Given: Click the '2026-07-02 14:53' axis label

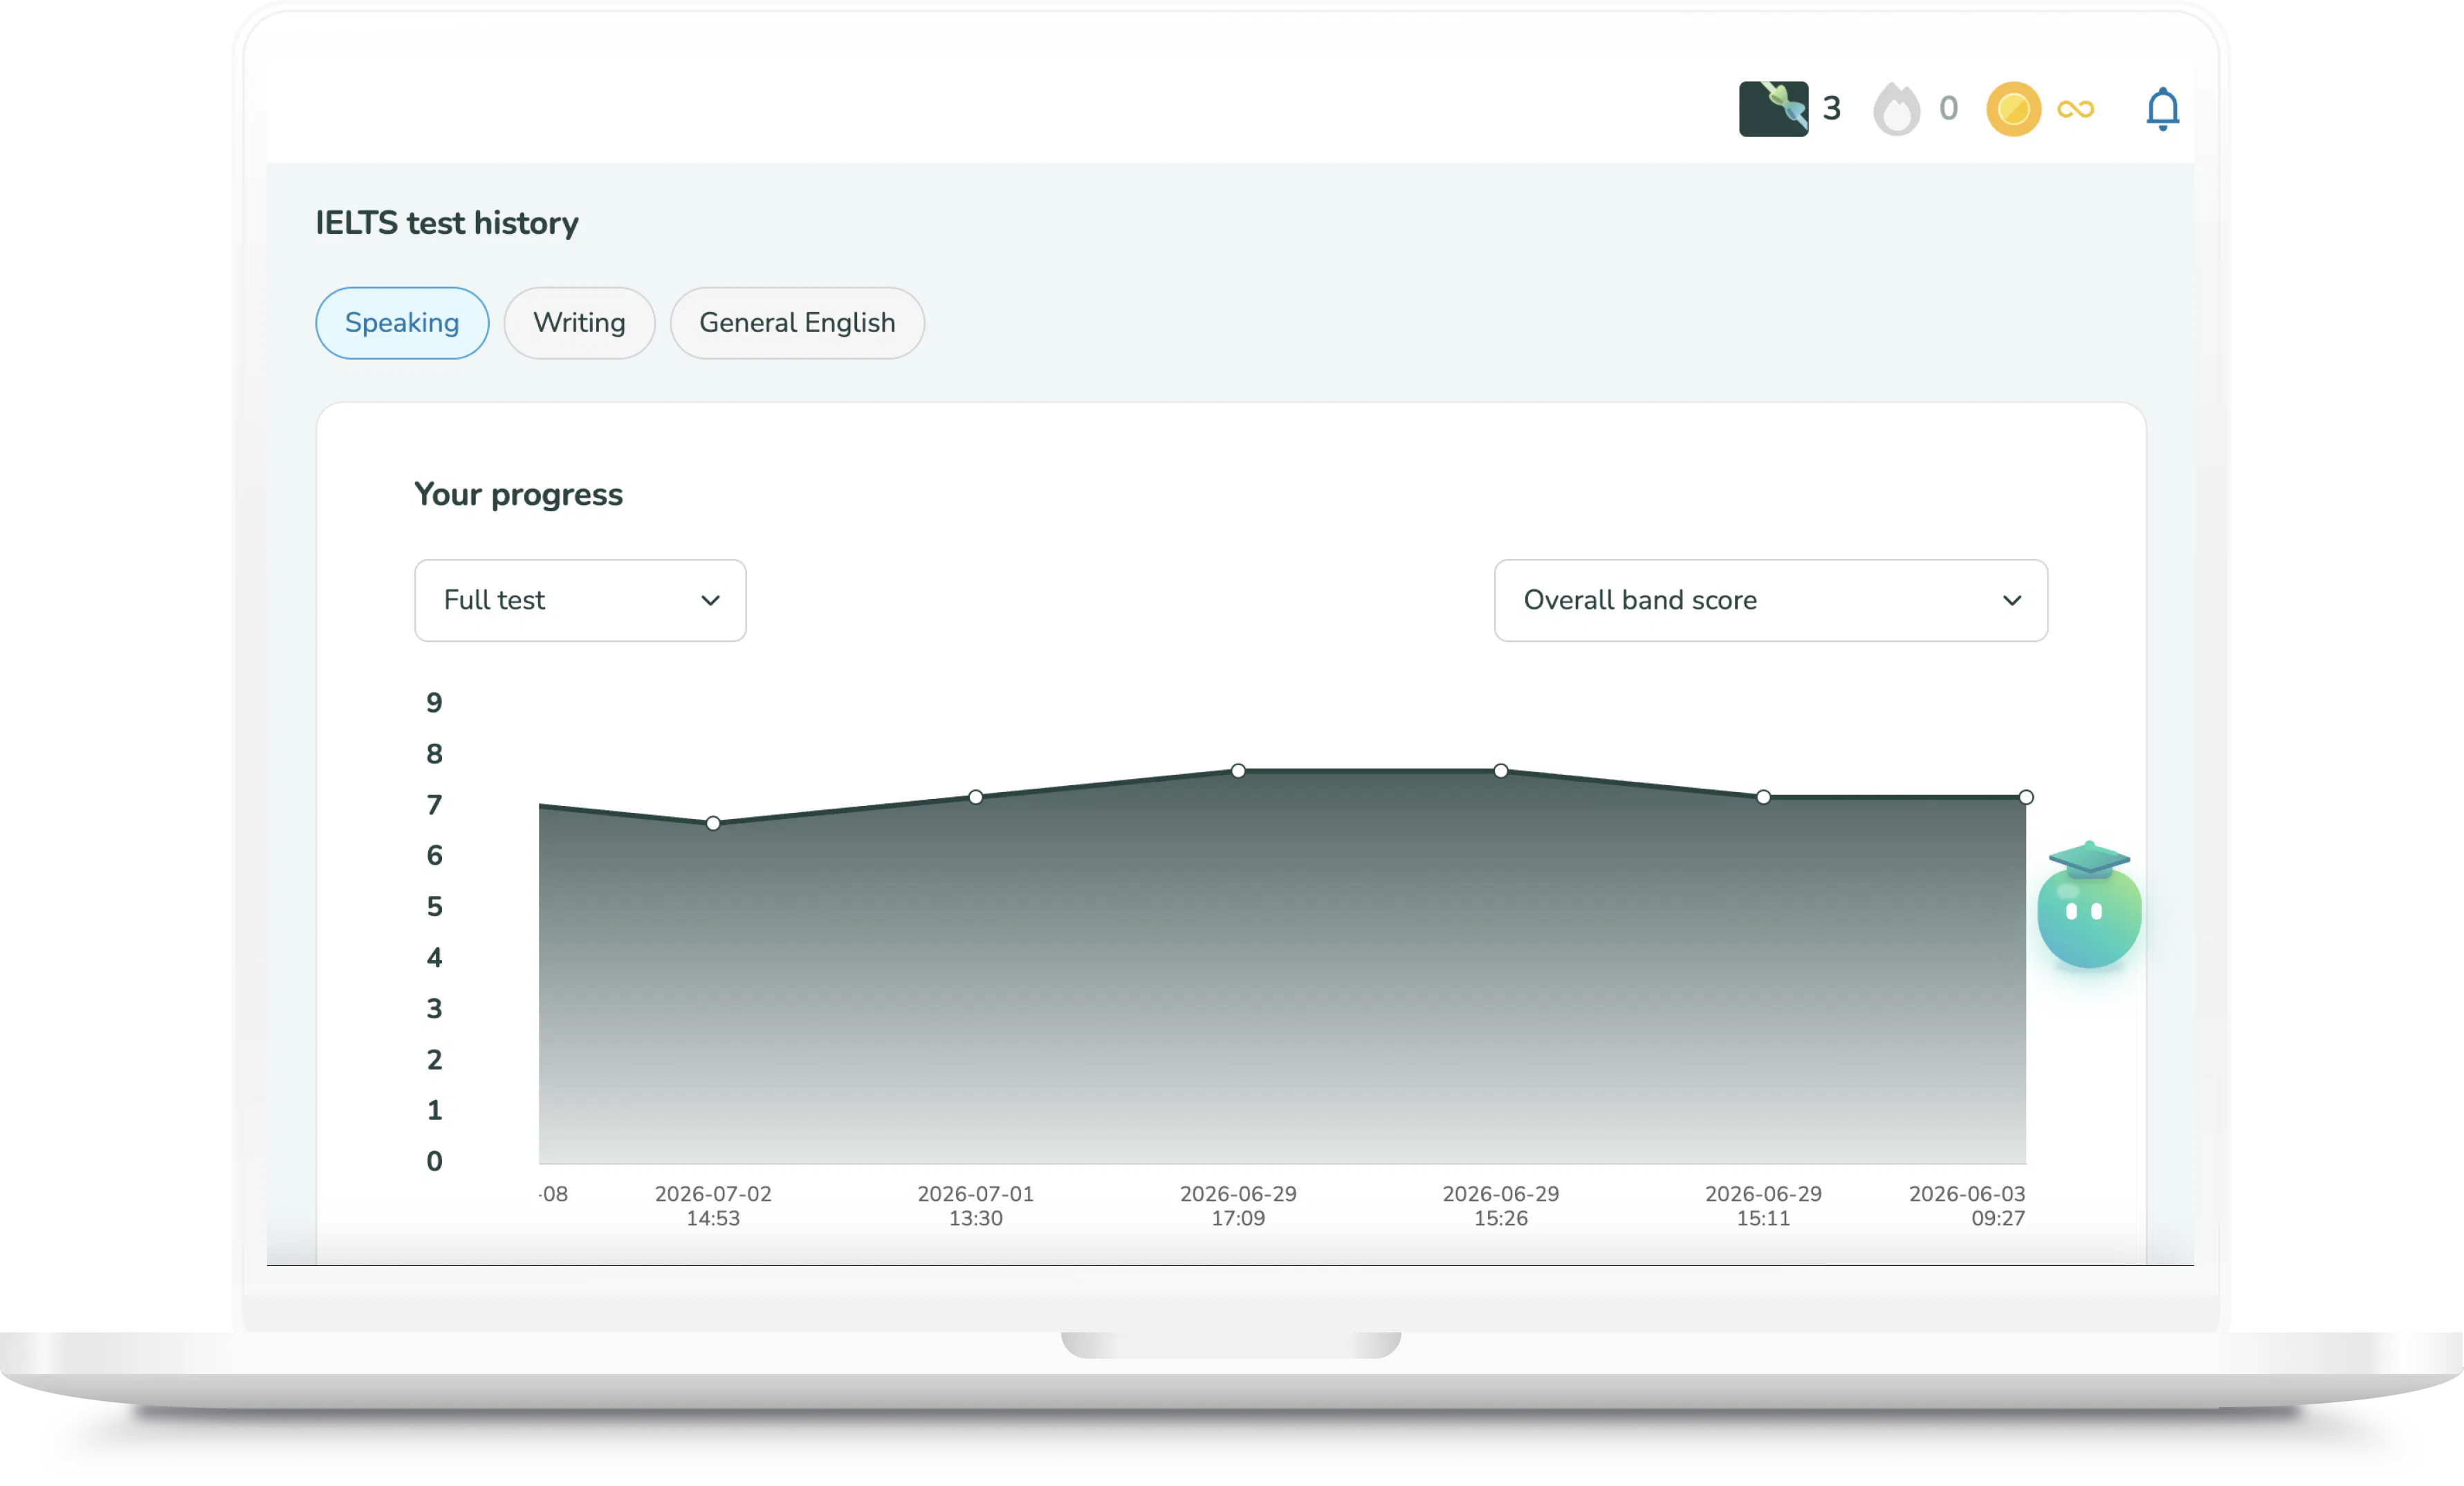Looking at the screenshot, I should (x=713, y=1206).
